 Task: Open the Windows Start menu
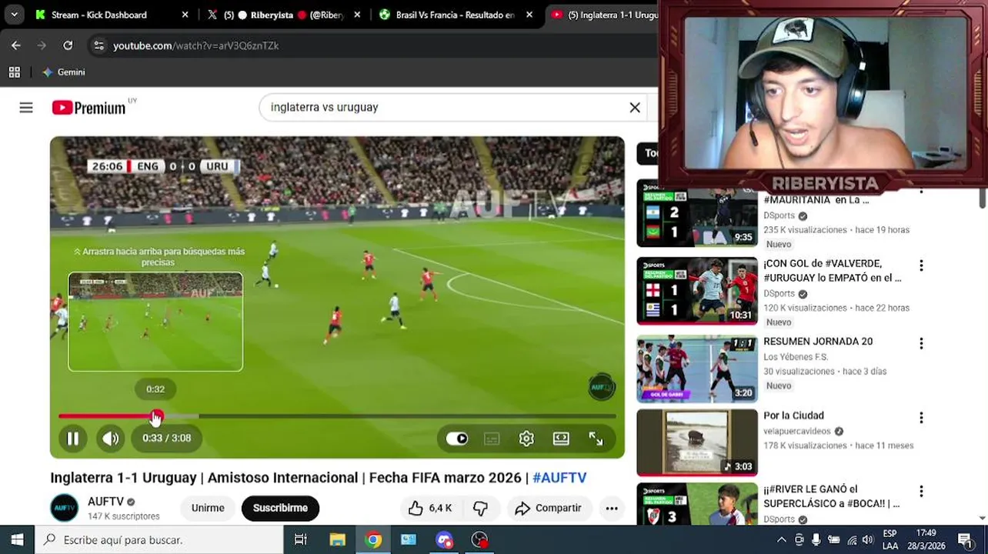[17, 540]
